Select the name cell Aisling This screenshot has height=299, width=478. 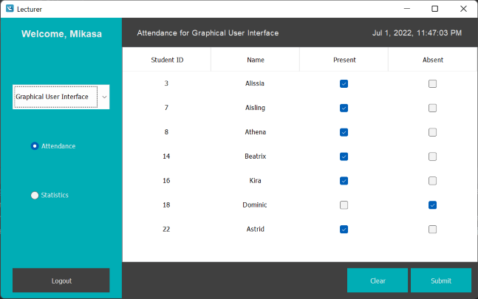(255, 108)
